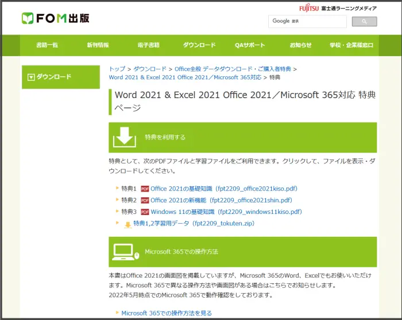
Task: Click the Microsoft 365での操作方法 heading text
Action: click(181, 252)
